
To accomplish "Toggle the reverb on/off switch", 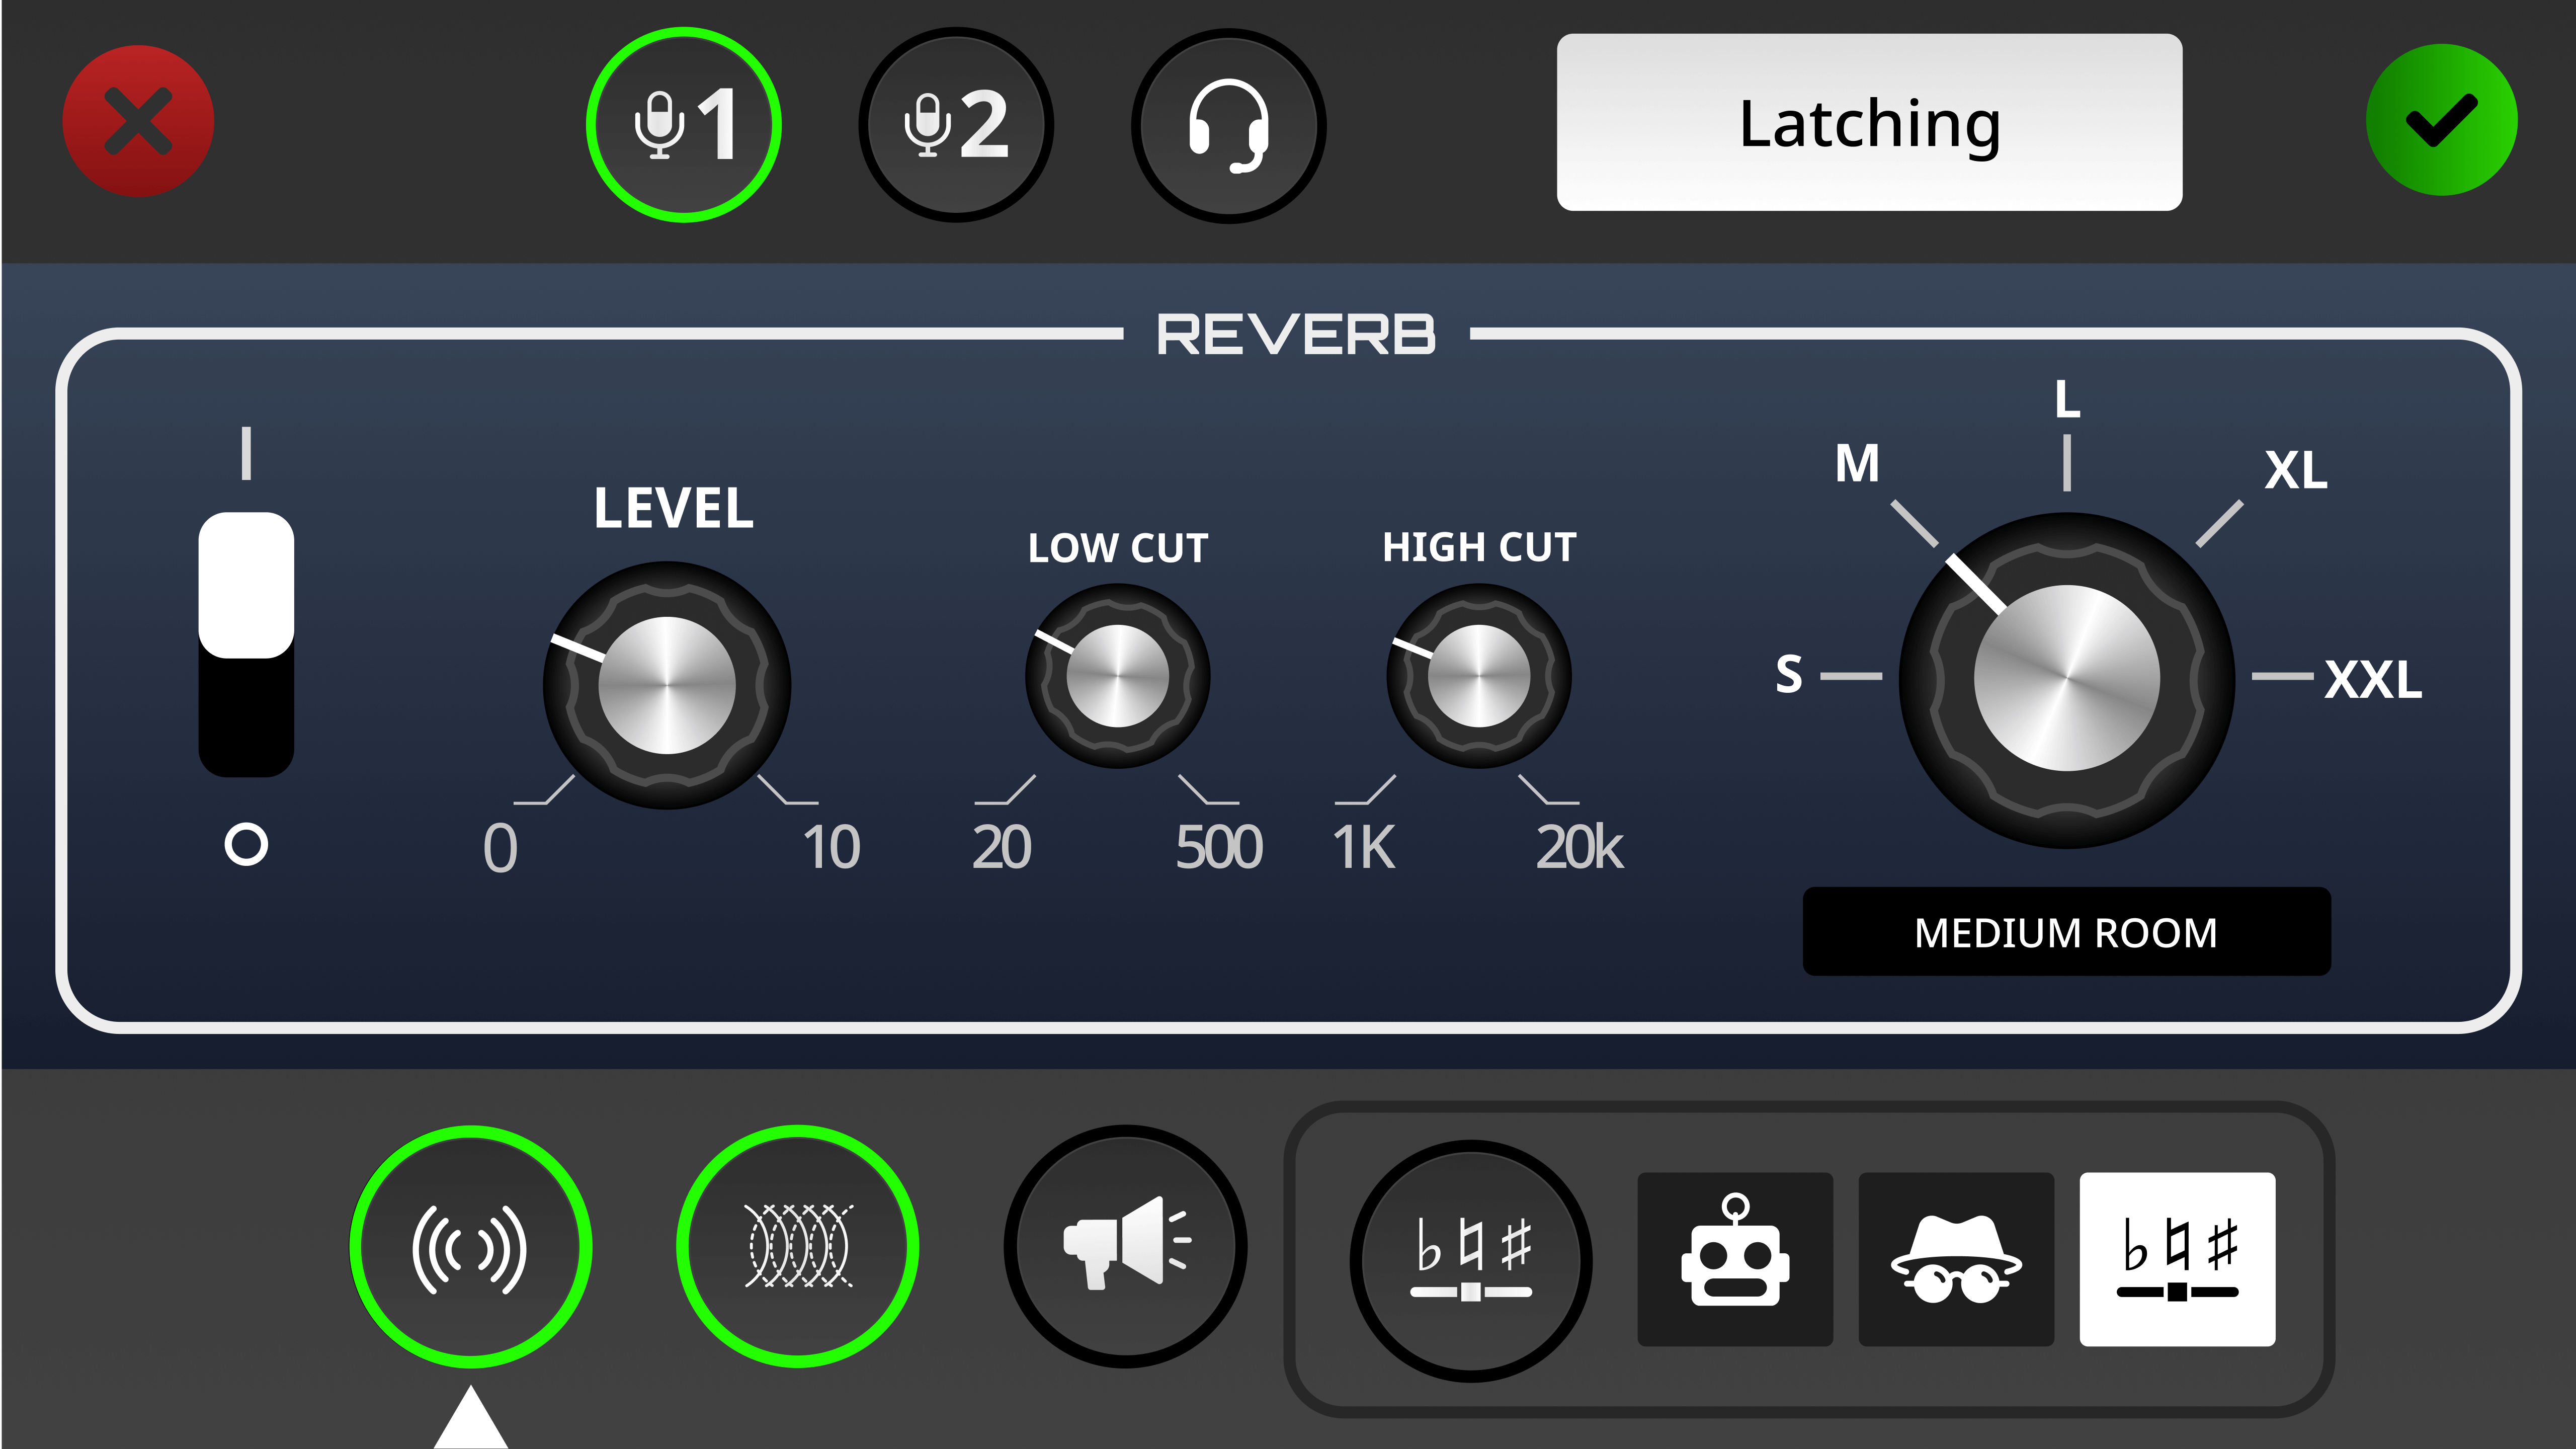I will 246,644.
